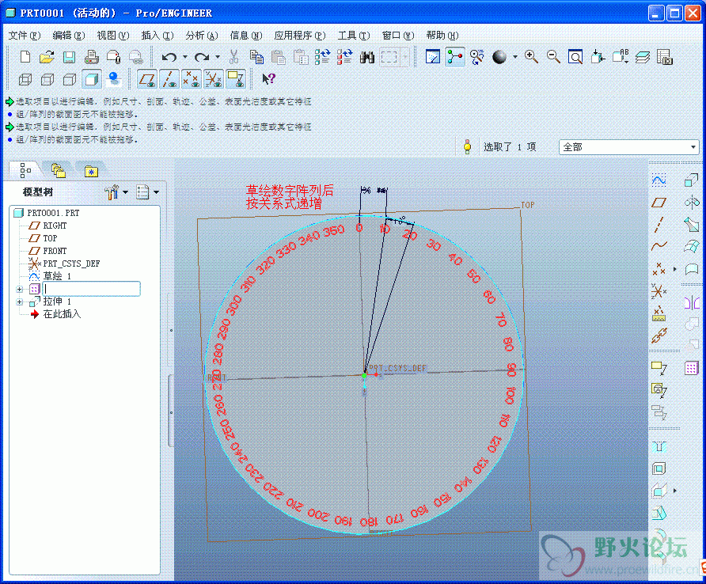
Task: Select the pattern tool grid icon
Action: click(691, 368)
